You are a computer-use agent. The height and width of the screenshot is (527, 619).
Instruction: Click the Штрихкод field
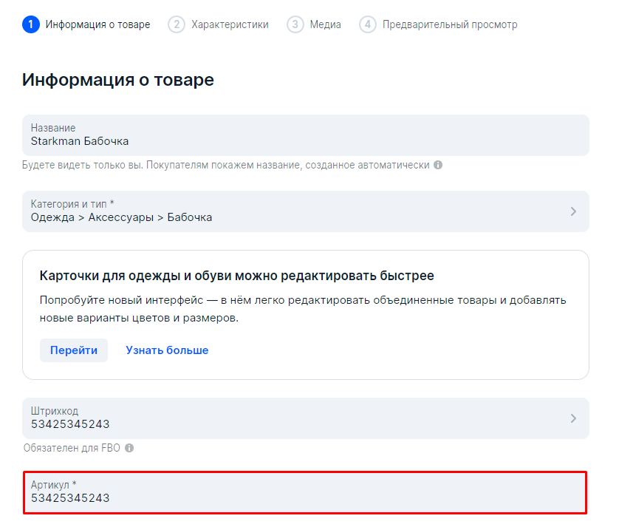tap(306, 418)
